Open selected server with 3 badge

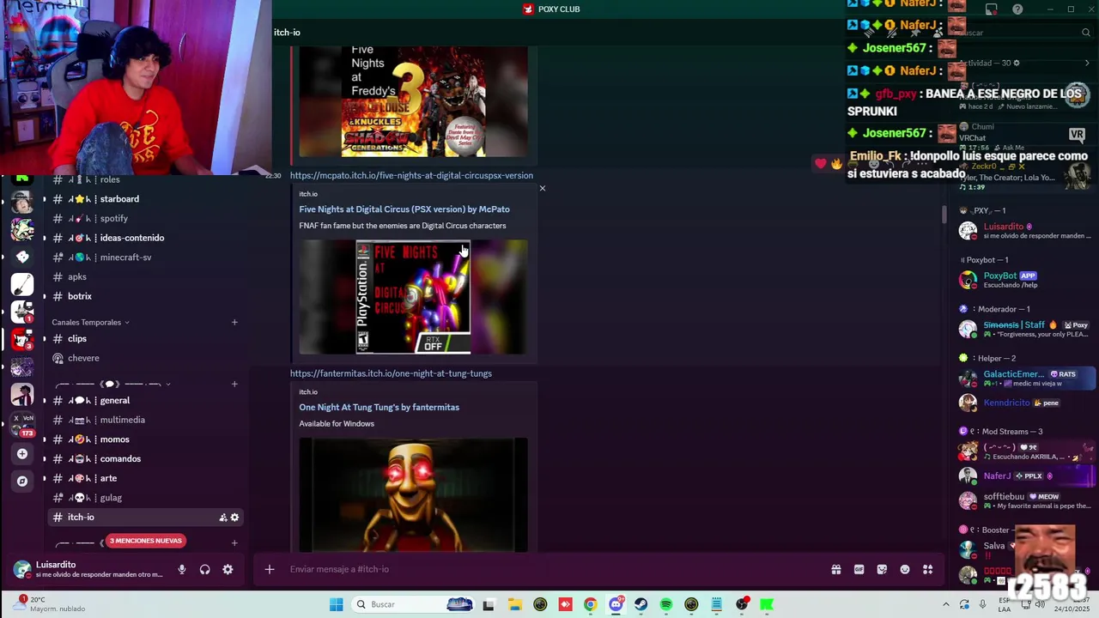pyautogui.click(x=22, y=339)
